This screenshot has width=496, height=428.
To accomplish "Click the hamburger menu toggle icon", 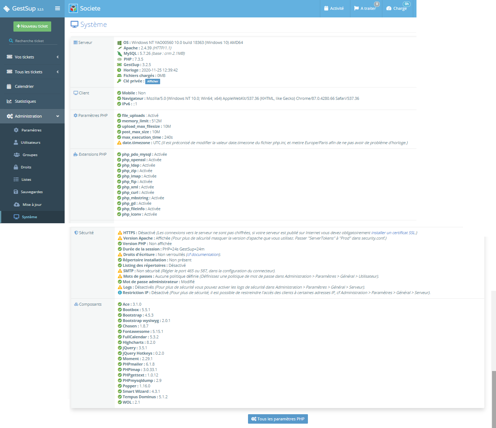I will pos(57,8).
